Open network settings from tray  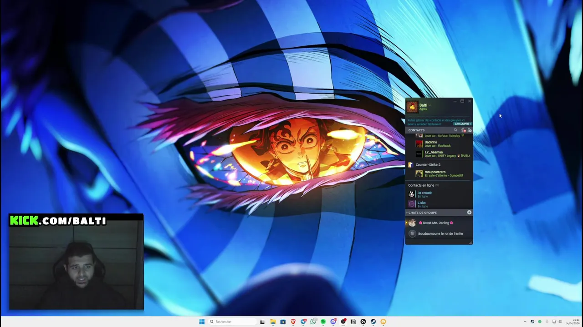[554, 322]
